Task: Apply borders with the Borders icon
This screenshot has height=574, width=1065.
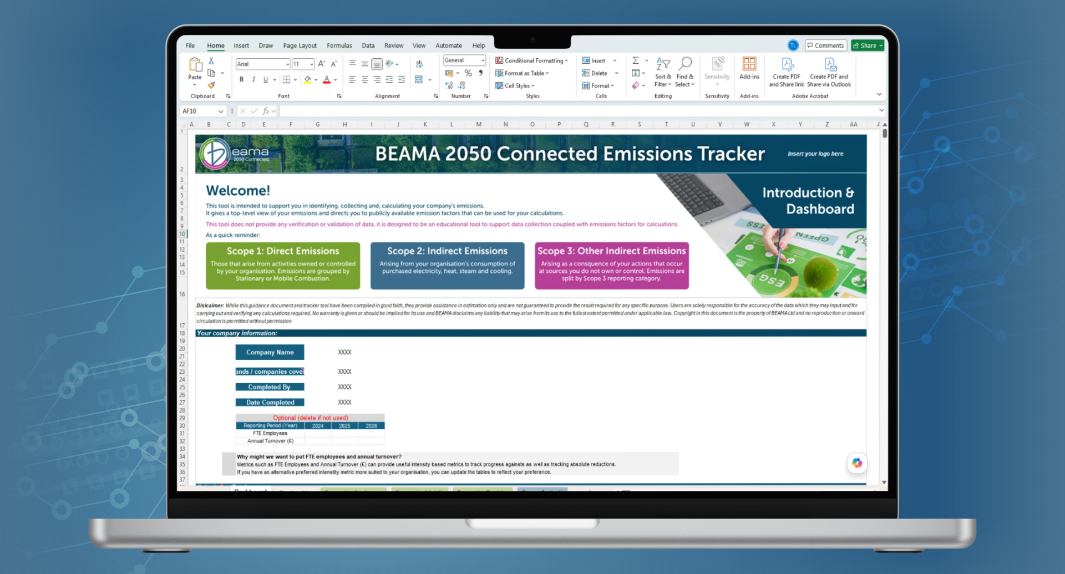Action: [x=286, y=79]
